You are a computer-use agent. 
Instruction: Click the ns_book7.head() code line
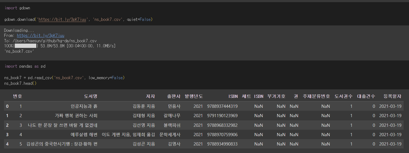(x=20, y=83)
